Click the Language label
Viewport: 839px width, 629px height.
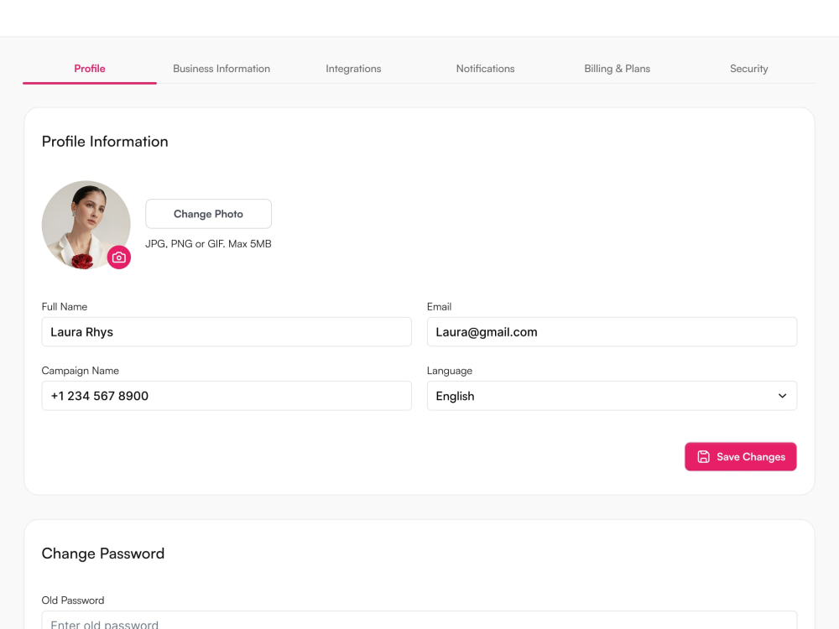pos(450,371)
